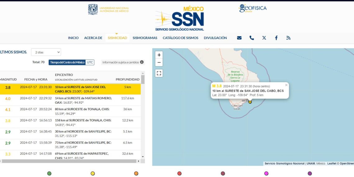Select the 80 km Tonala, CHIS earthquake row

(70, 111)
